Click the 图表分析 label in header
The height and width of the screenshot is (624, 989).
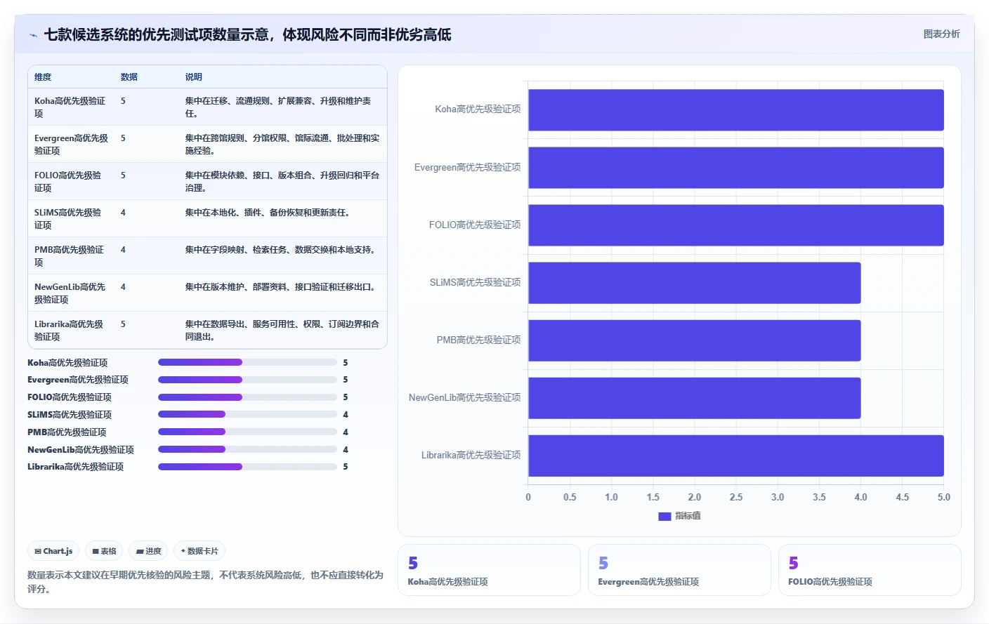tap(941, 34)
